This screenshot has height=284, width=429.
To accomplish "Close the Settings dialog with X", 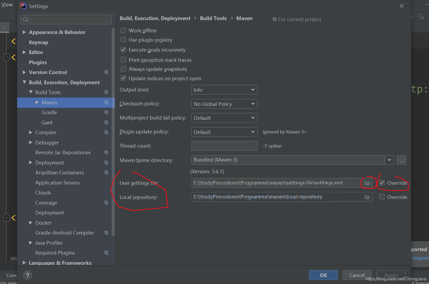I will click(402, 6).
